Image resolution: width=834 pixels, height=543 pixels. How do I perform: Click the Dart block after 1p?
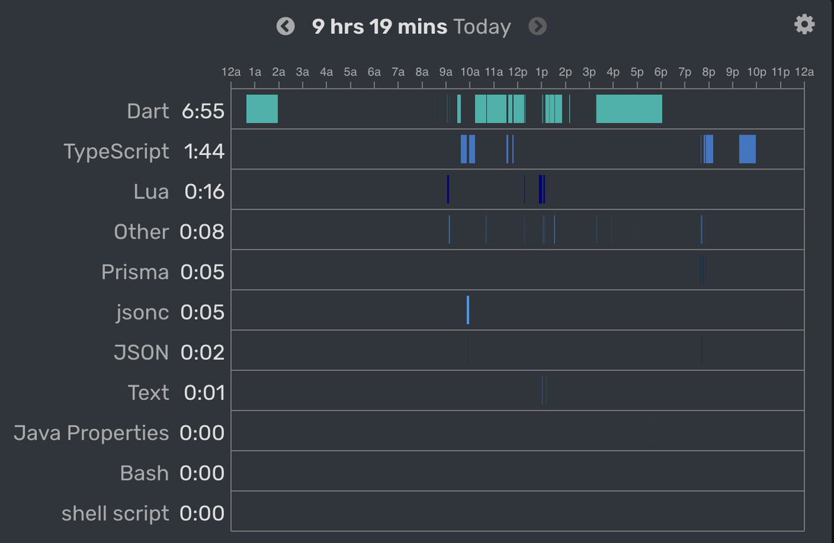point(553,109)
